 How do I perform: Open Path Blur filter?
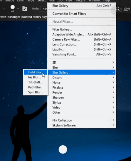tap(36, 87)
